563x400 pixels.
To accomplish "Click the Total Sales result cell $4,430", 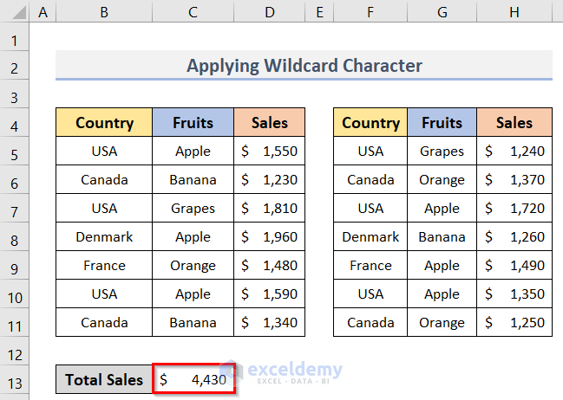I will click(193, 380).
